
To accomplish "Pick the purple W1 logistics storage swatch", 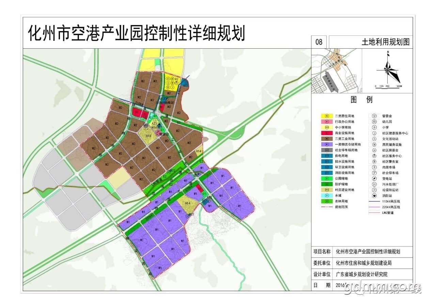I will [x=327, y=144].
